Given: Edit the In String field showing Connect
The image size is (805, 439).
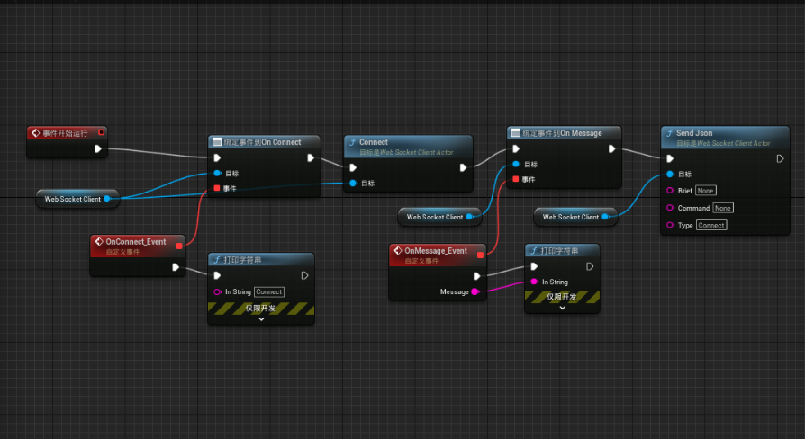Looking at the screenshot, I should [269, 291].
